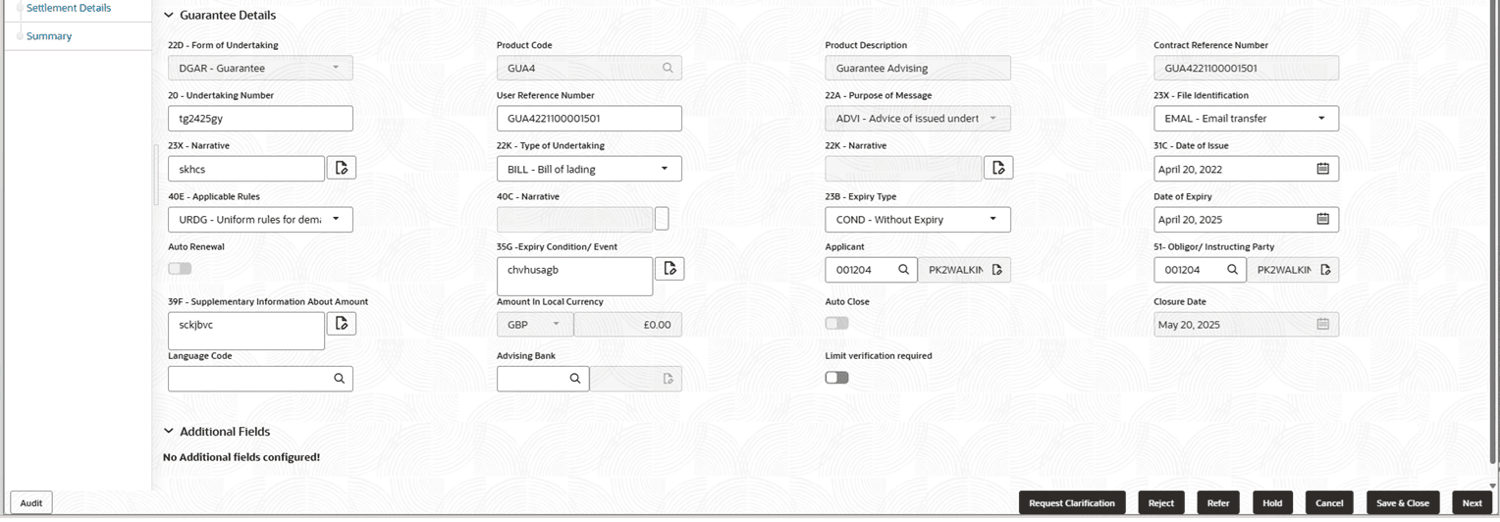Open the Date of Issue calendar icon
The width and height of the screenshot is (1500, 522).
point(1322,169)
